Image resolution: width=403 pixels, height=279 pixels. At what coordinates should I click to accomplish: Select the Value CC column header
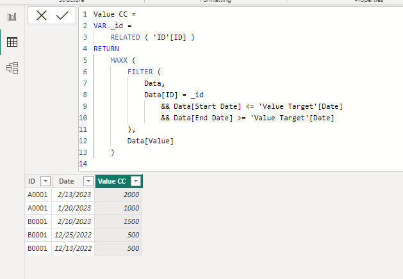tap(119, 181)
